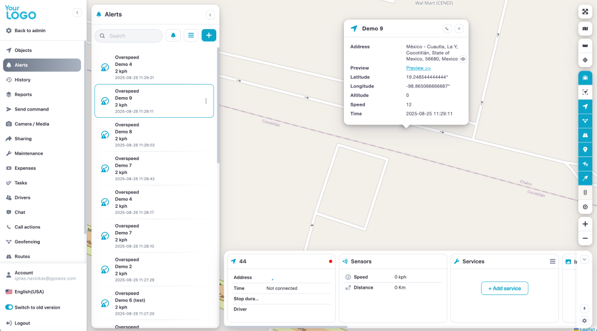The image size is (597, 331).
Task: Collapse the bottom info panel chevron
Action: pos(584,259)
